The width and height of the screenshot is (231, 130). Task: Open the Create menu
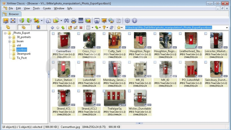pos(47,8)
